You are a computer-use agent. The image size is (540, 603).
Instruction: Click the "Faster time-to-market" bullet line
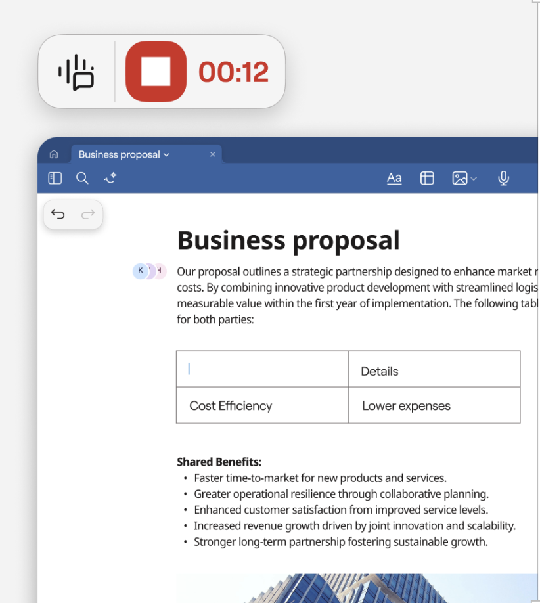[x=320, y=478]
